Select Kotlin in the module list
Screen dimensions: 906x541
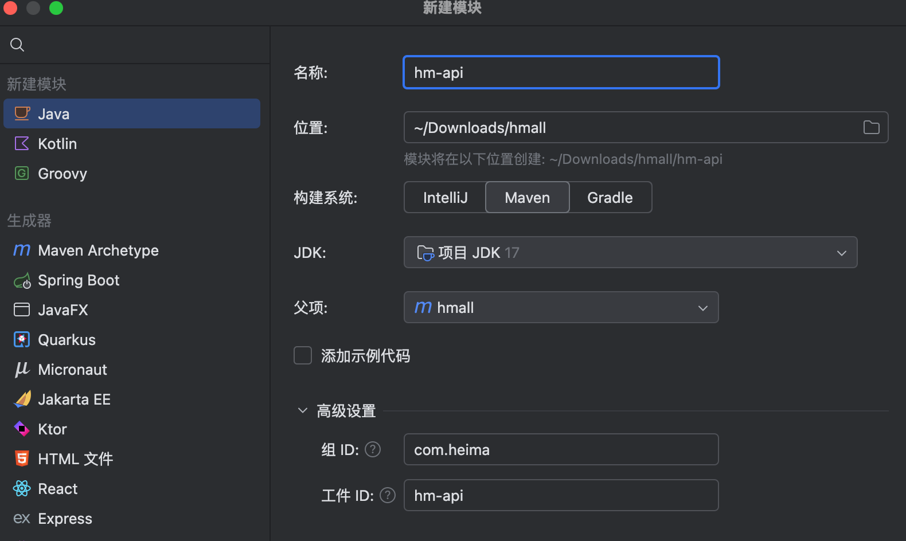(132, 143)
